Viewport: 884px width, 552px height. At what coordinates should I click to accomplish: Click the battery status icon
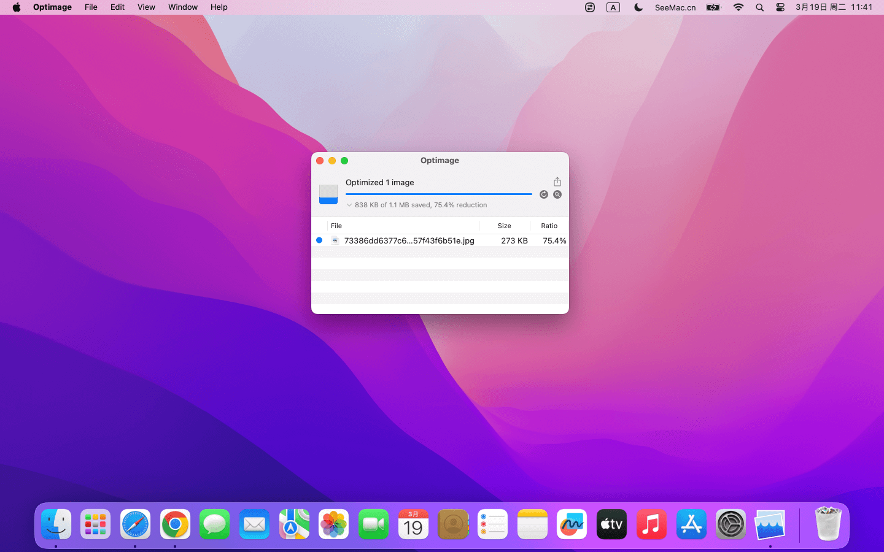click(x=713, y=7)
